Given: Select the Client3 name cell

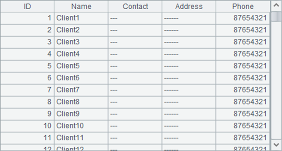Looking at the screenshot, I should 81,42.
